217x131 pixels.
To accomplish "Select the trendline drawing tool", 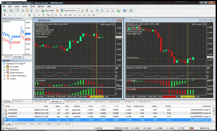I will pos(25,15).
